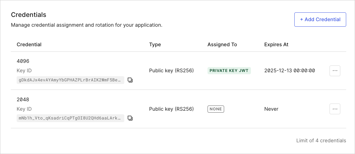
Task: Click the Expires At column header
Action: tap(276, 45)
